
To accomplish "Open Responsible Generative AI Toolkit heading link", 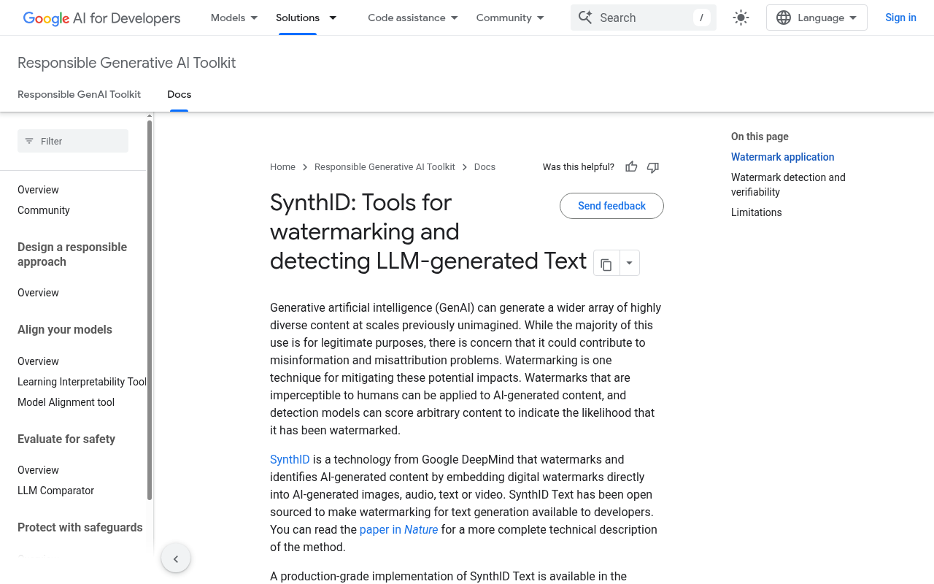I will click(x=127, y=63).
